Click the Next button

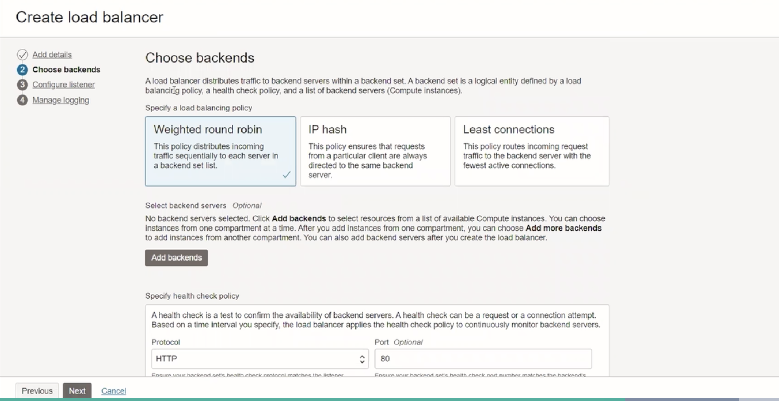77,391
